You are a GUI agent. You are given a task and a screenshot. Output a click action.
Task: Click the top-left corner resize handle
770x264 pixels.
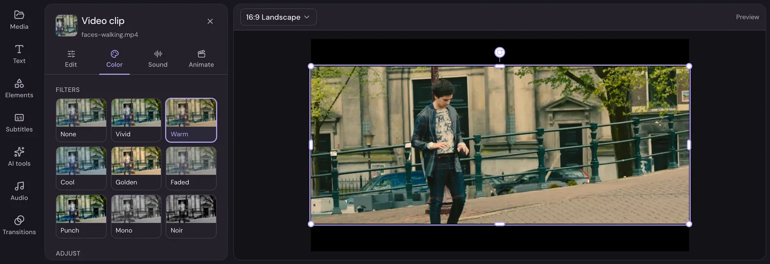(x=311, y=66)
